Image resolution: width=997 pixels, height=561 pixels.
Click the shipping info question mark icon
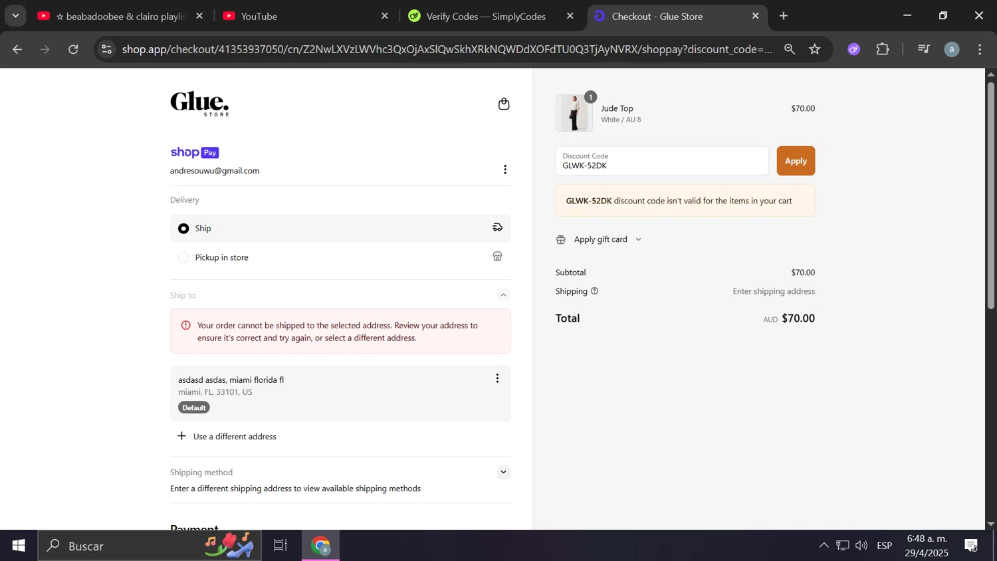click(x=595, y=291)
